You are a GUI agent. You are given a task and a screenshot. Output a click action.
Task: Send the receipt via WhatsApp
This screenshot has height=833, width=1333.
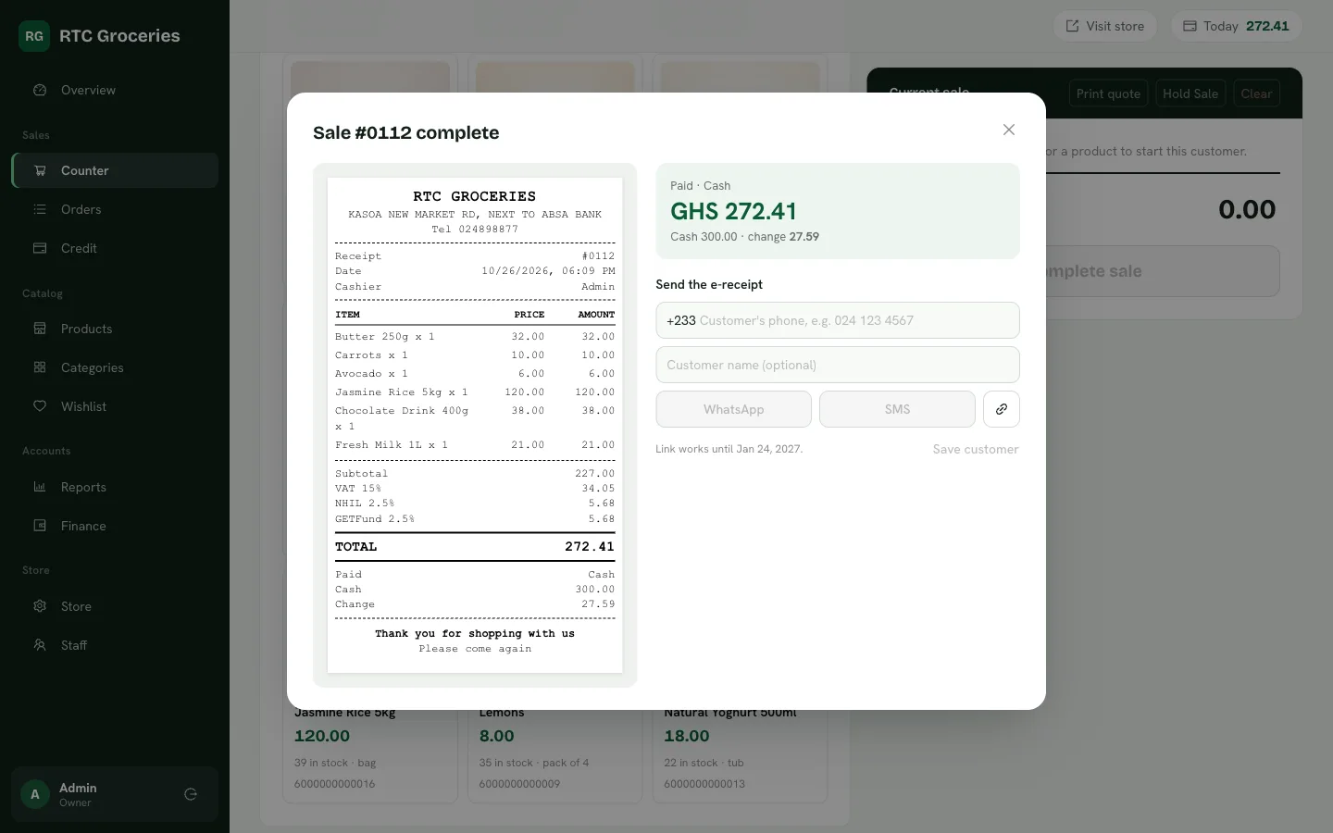(x=733, y=409)
